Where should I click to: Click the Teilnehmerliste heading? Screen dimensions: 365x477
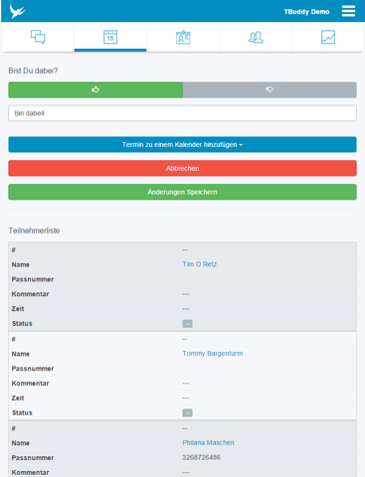(34, 231)
